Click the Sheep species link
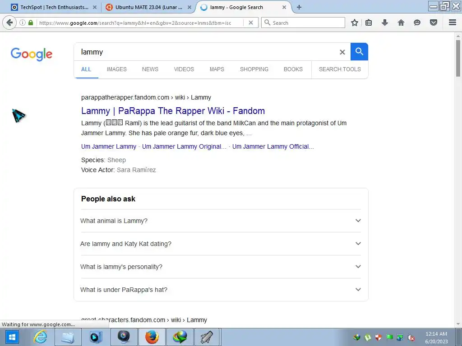The width and height of the screenshot is (462, 346). coord(116,160)
